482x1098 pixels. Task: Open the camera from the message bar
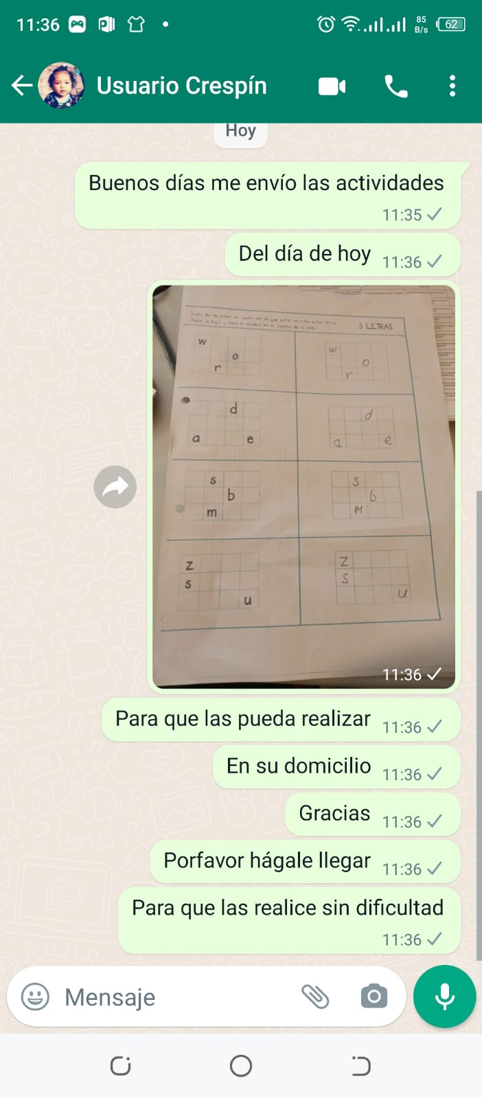point(374,996)
